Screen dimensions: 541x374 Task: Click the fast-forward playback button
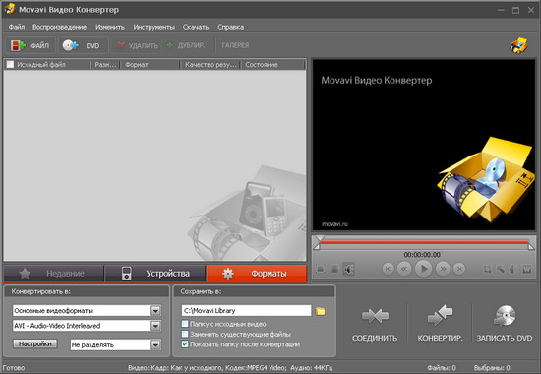443,269
